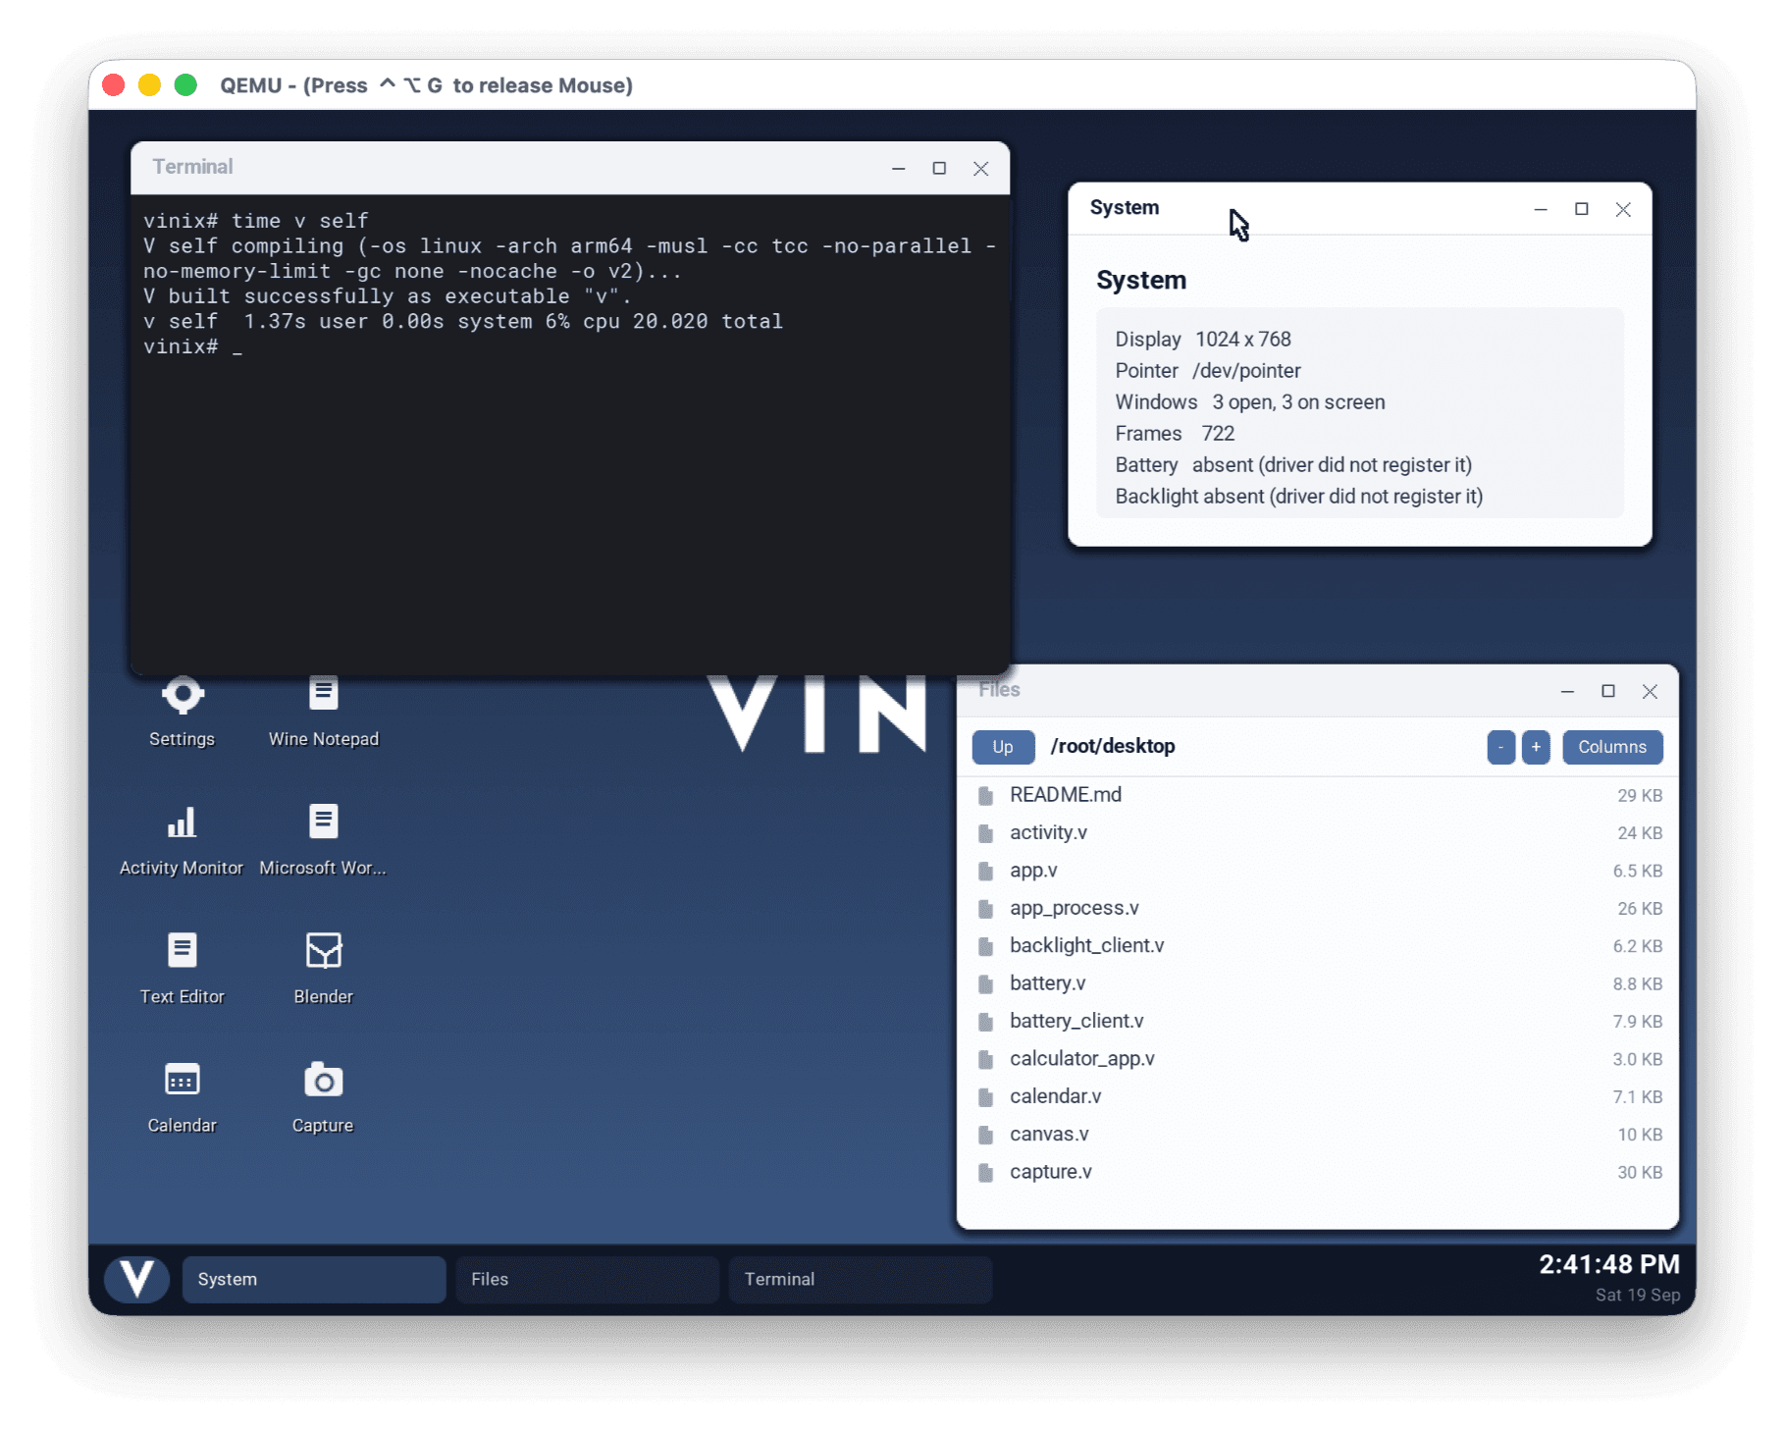The width and height of the screenshot is (1784, 1432).
Task: Click the minus button in Files toolbar
Action: point(1500,747)
